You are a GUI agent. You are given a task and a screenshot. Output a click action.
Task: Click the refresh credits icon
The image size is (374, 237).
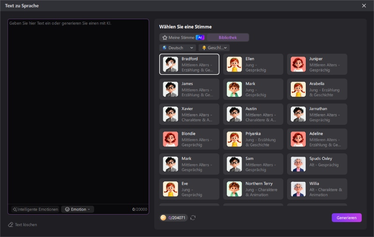[193, 218]
